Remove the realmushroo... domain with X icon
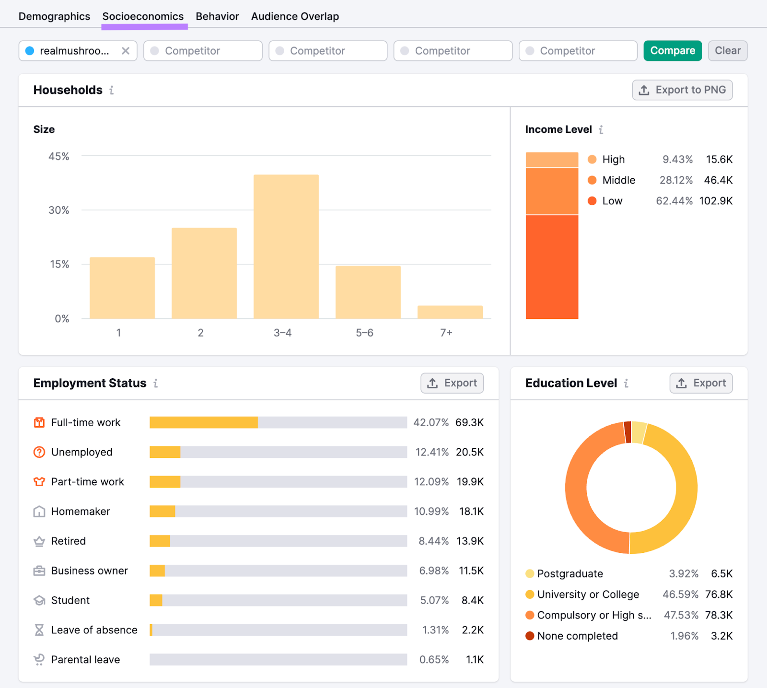The height and width of the screenshot is (688, 767). point(126,51)
